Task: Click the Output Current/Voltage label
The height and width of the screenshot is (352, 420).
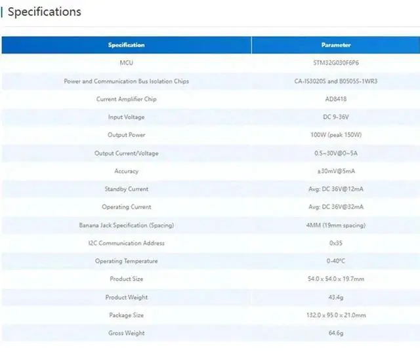Action: tap(126, 153)
